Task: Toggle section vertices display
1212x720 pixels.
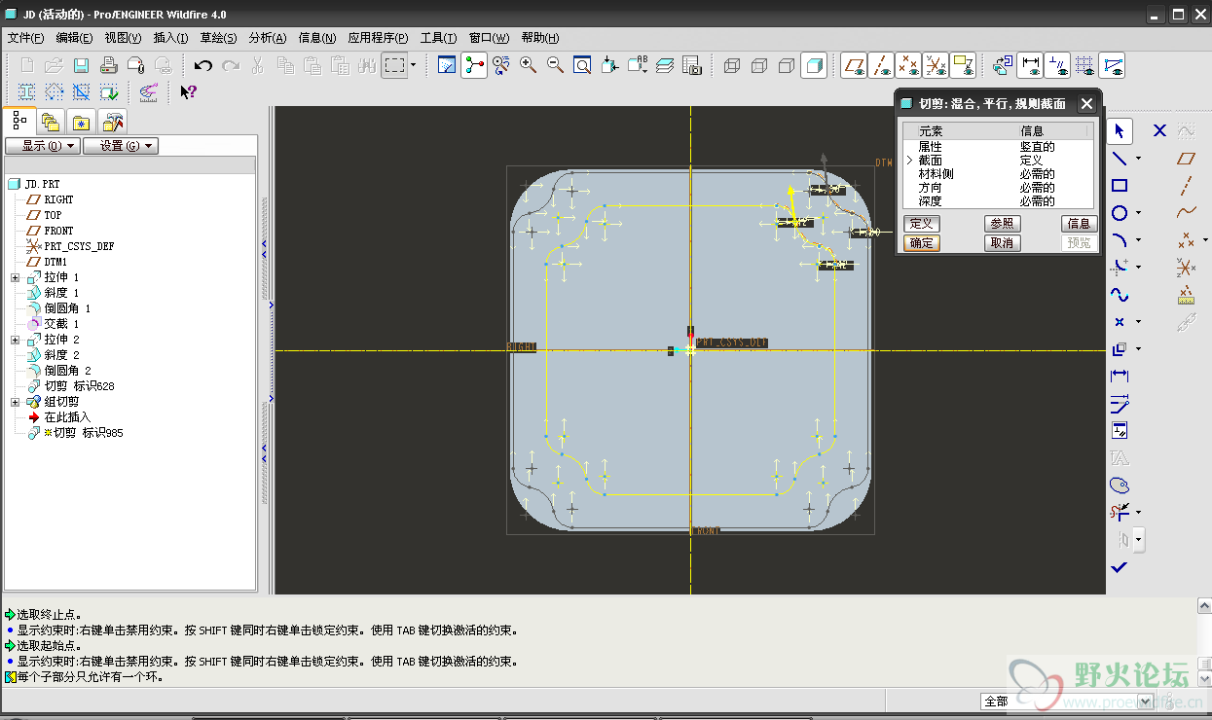Action: [1113, 65]
